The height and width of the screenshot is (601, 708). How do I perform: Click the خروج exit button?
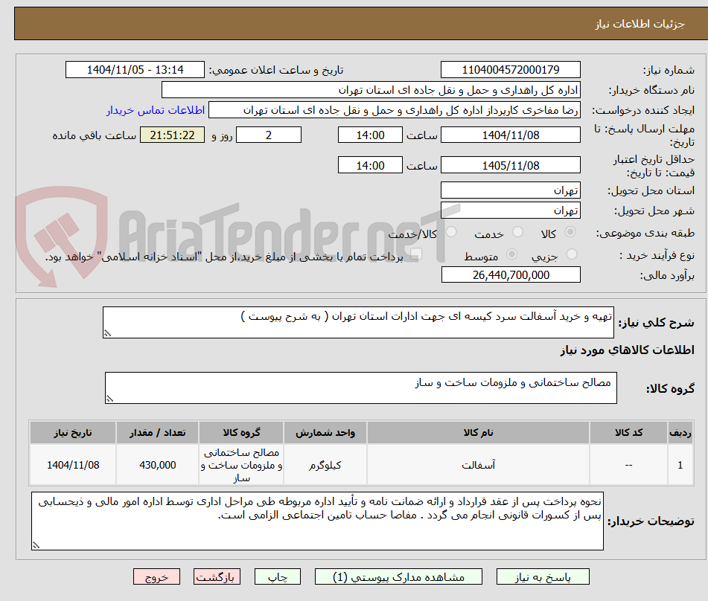coord(156,576)
